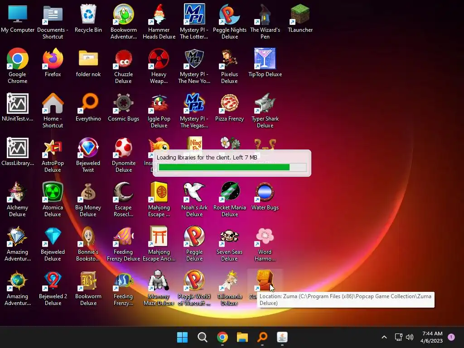Viewport: 464px width, 348px height.
Task: Click the Zuma Deluxe stone icon
Action: [264, 280]
